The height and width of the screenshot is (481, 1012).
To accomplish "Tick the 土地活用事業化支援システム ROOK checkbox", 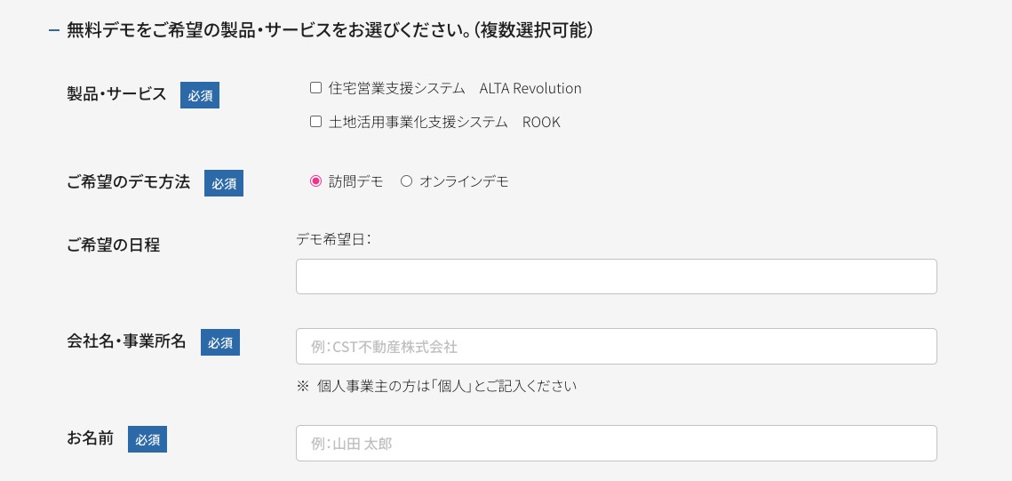I will 315,122.
